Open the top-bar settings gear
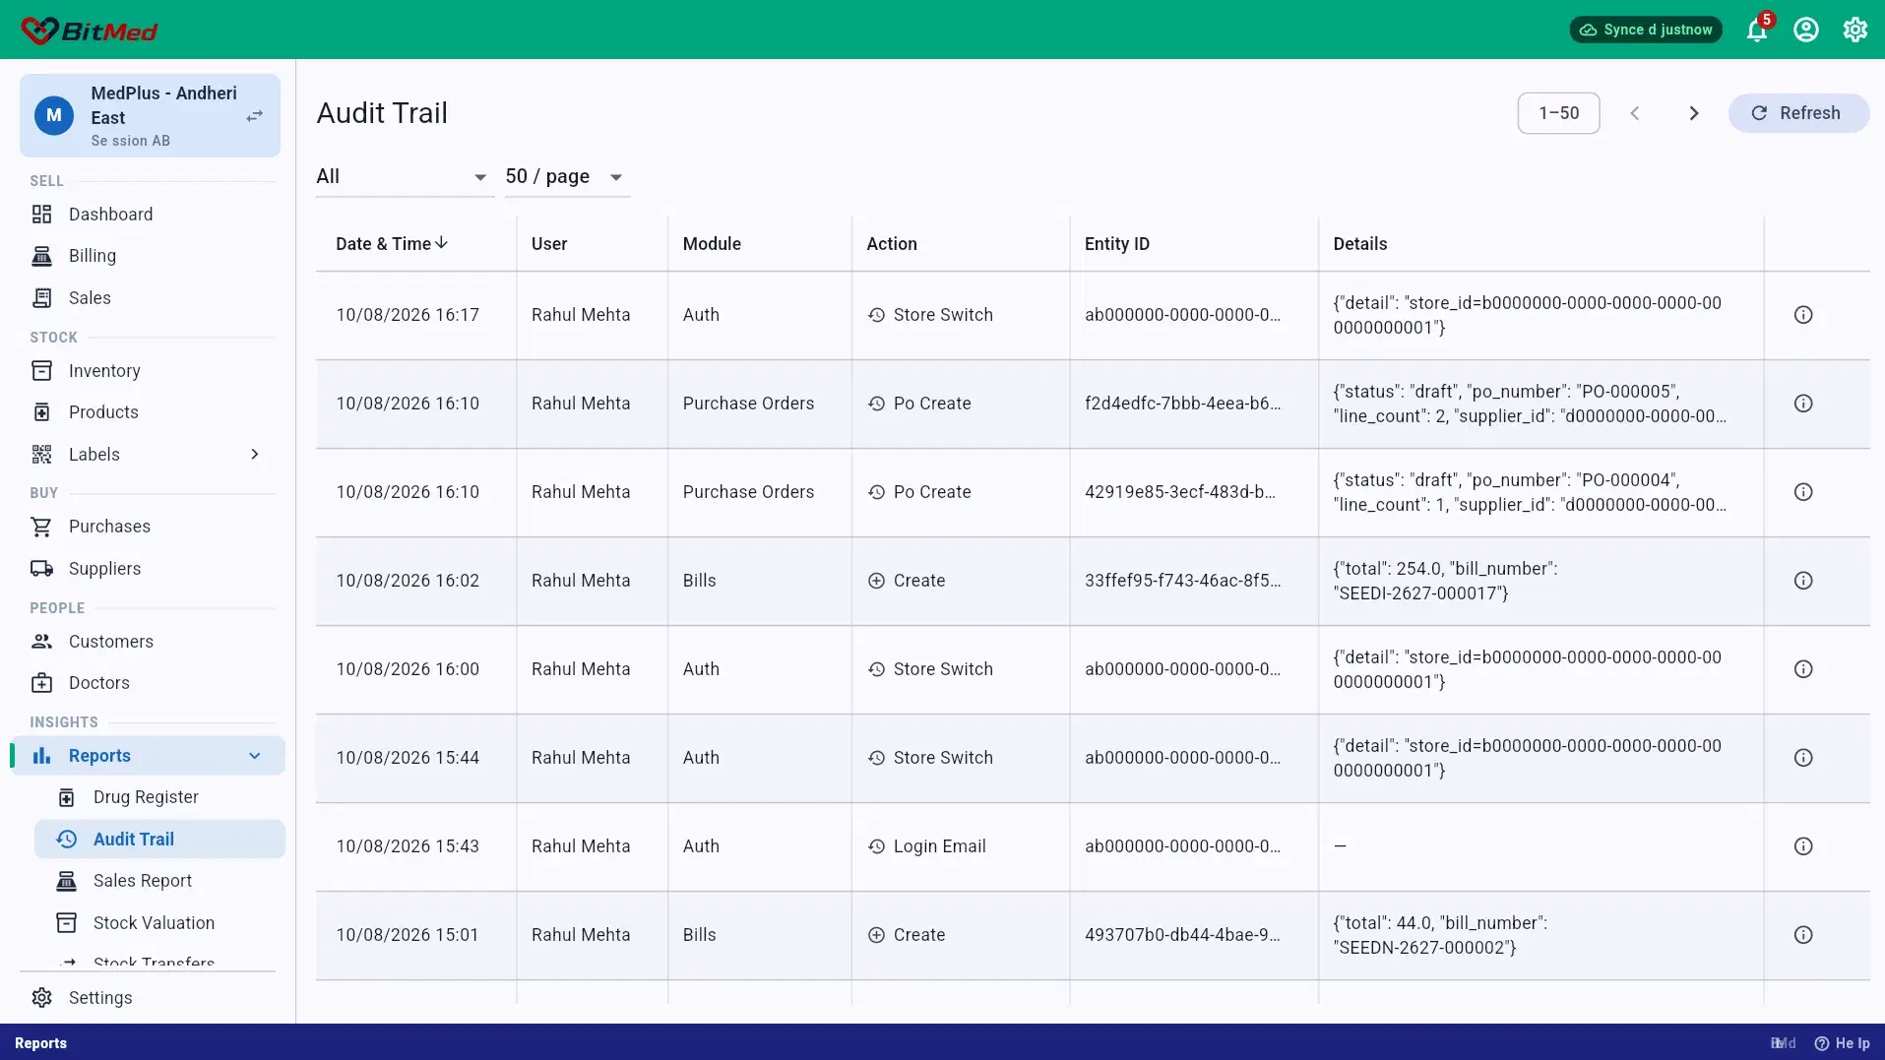The width and height of the screenshot is (1885, 1060). click(x=1855, y=30)
